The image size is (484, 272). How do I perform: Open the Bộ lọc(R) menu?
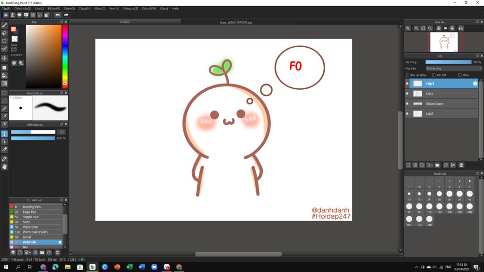(54, 8)
